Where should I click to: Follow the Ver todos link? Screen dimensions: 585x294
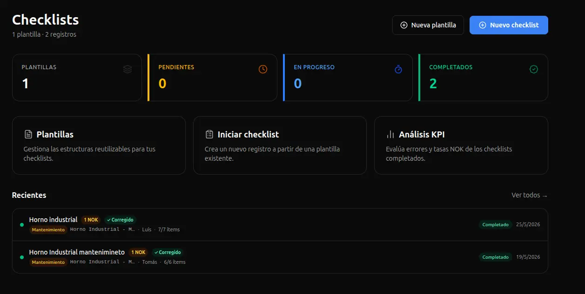tap(530, 195)
